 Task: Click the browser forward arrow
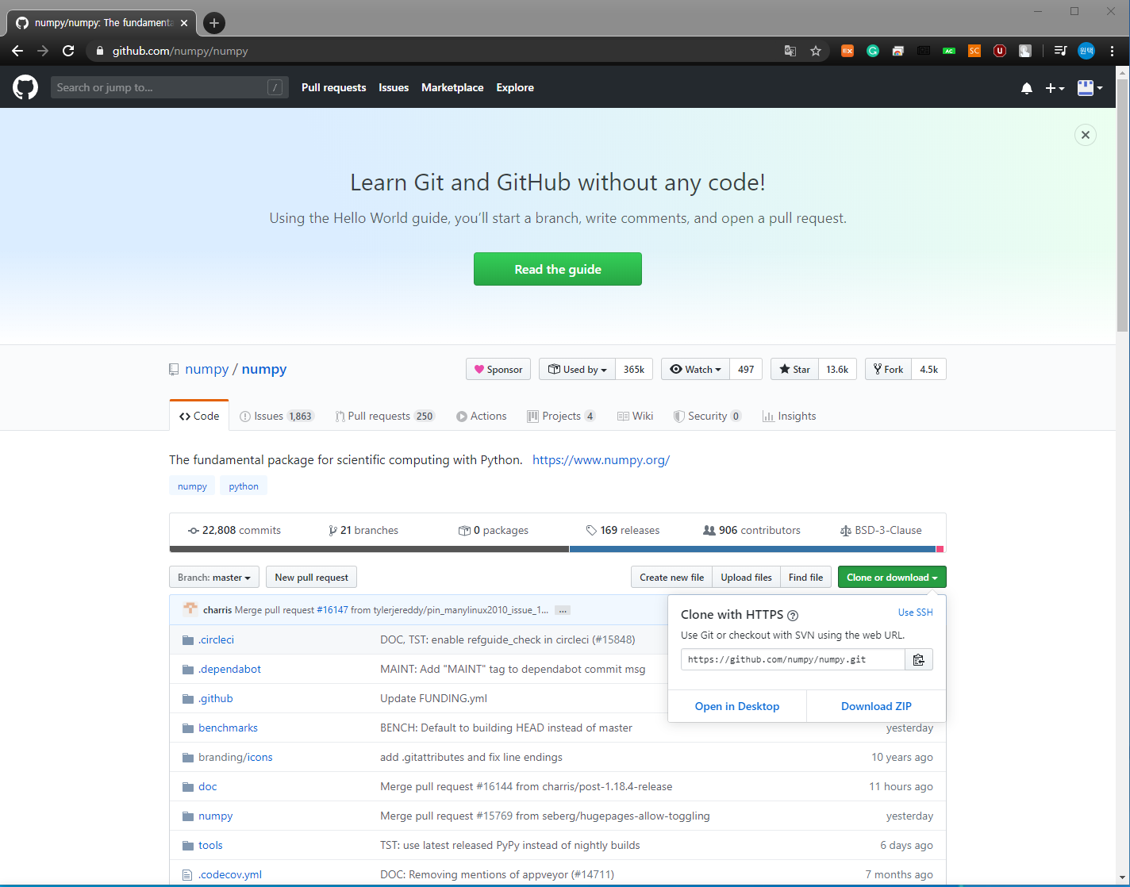coord(43,51)
